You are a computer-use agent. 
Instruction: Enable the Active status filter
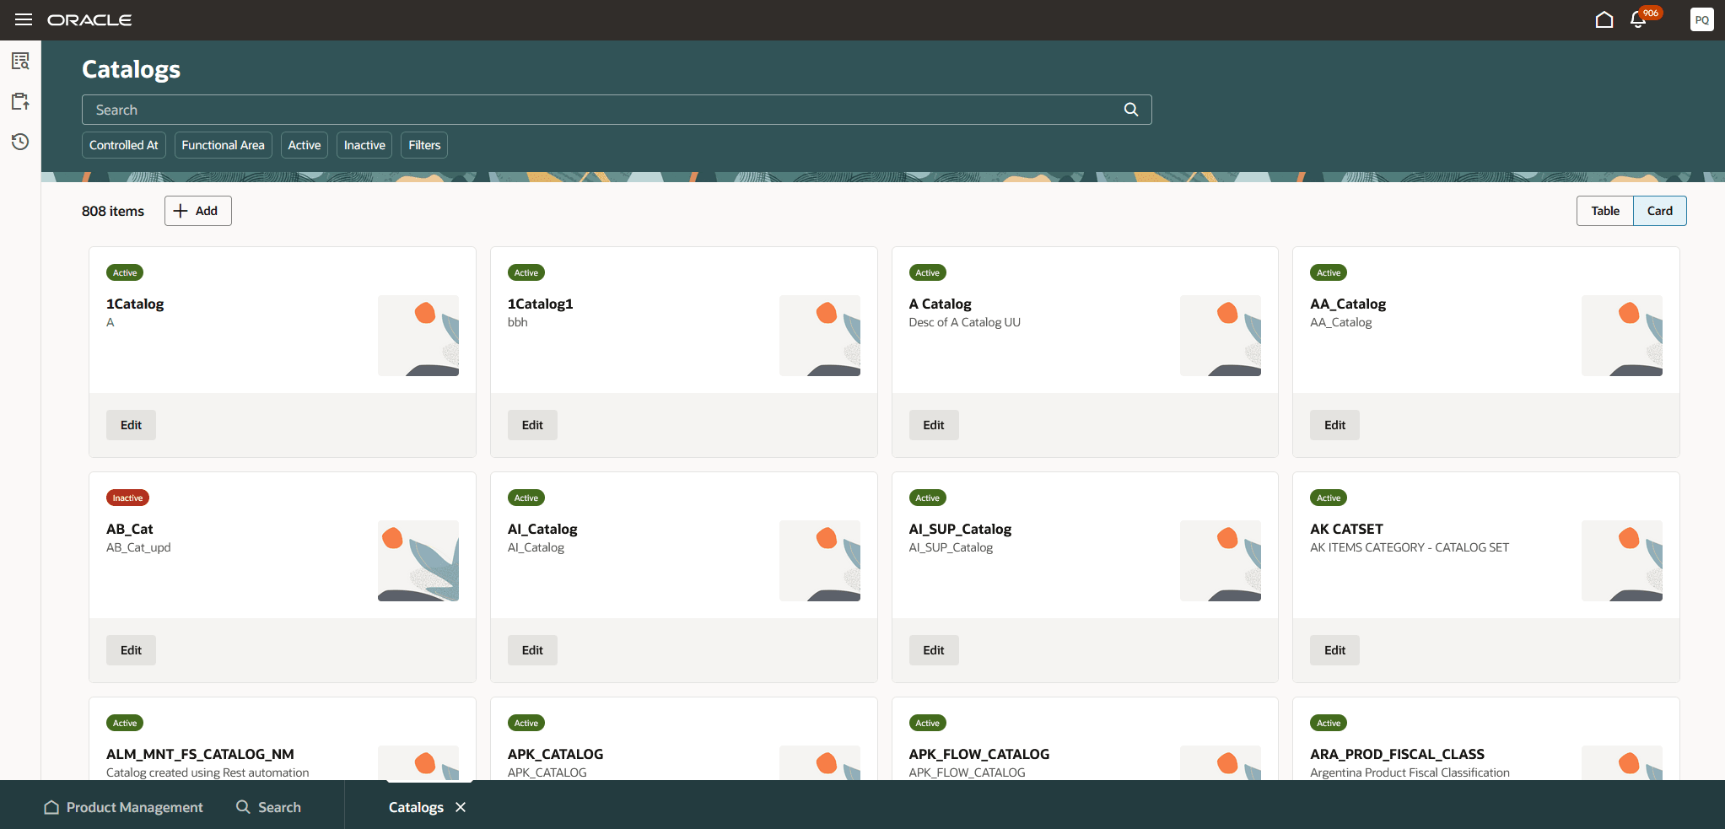point(304,144)
